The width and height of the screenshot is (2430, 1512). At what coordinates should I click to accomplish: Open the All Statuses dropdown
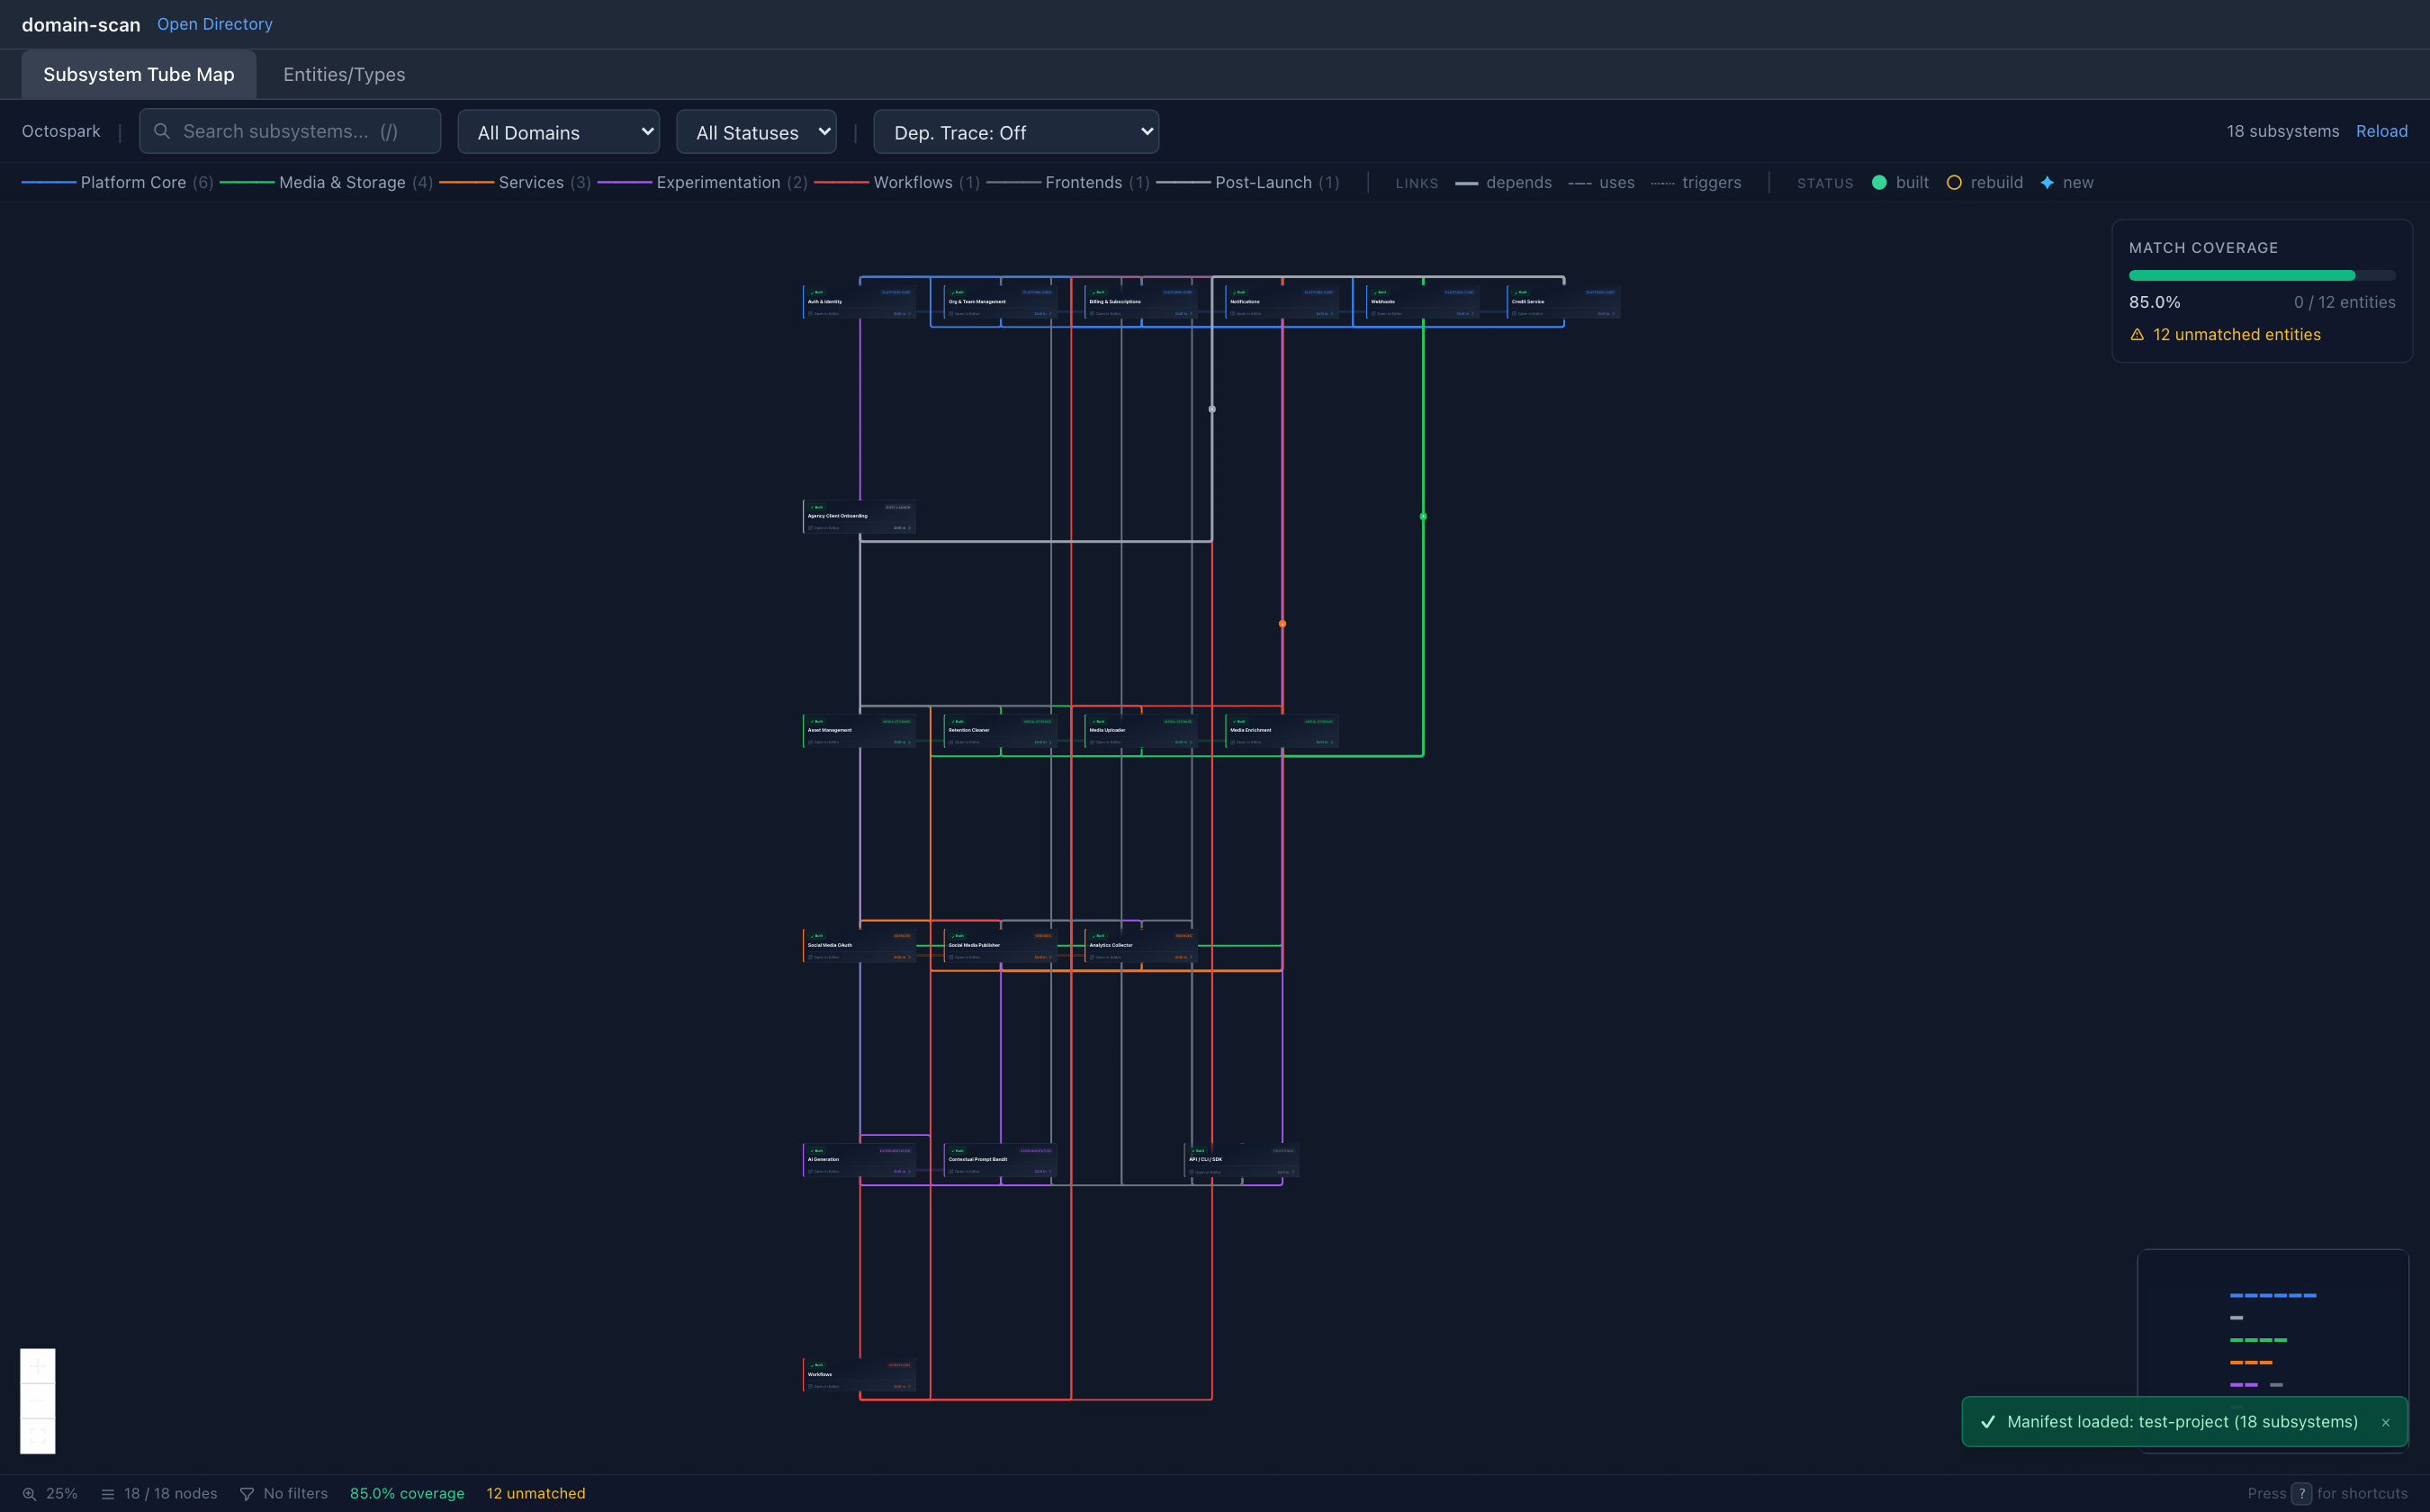756,132
